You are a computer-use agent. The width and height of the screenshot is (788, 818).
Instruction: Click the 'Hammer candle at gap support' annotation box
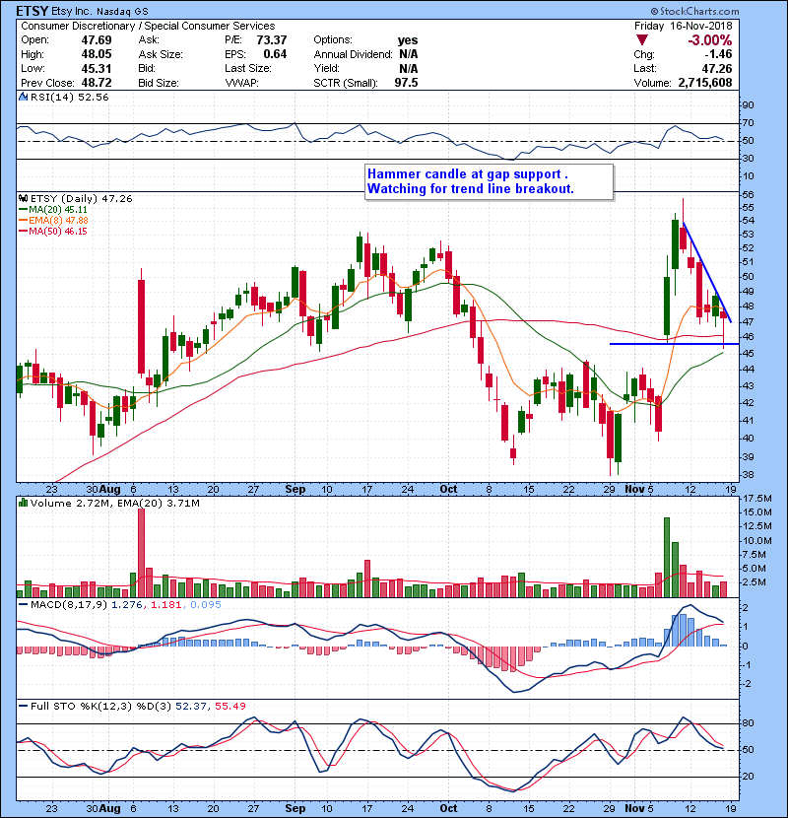point(489,181)
